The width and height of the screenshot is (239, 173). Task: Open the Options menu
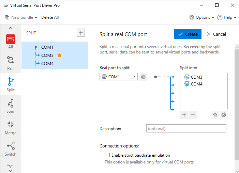[x=201, y=17]
